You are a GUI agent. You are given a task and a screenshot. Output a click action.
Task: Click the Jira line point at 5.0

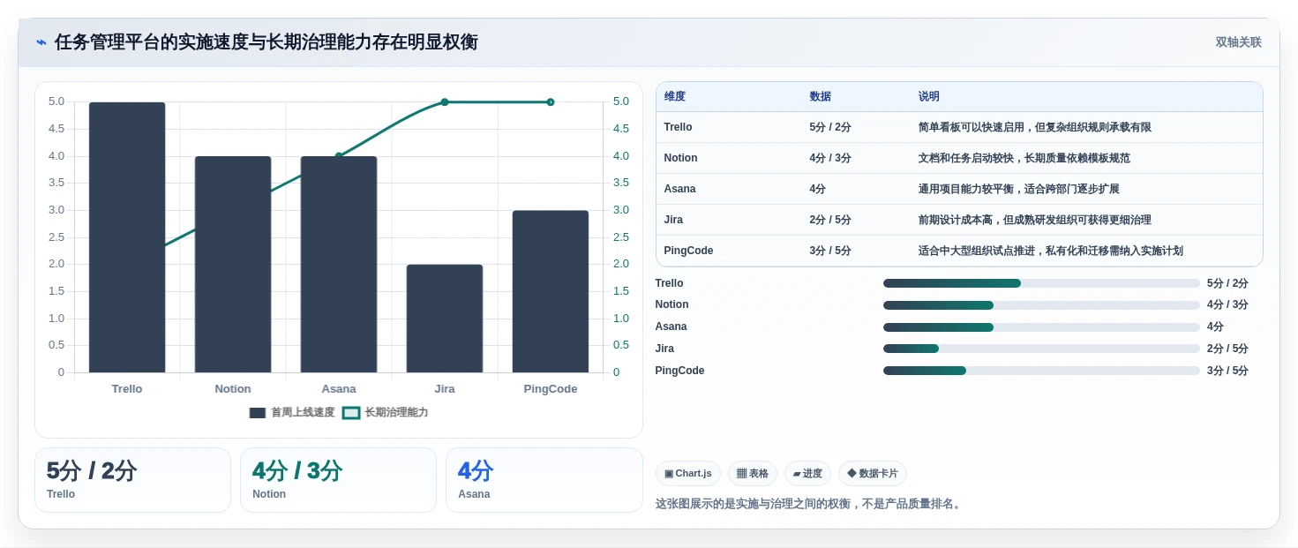[x=445, y=102]
